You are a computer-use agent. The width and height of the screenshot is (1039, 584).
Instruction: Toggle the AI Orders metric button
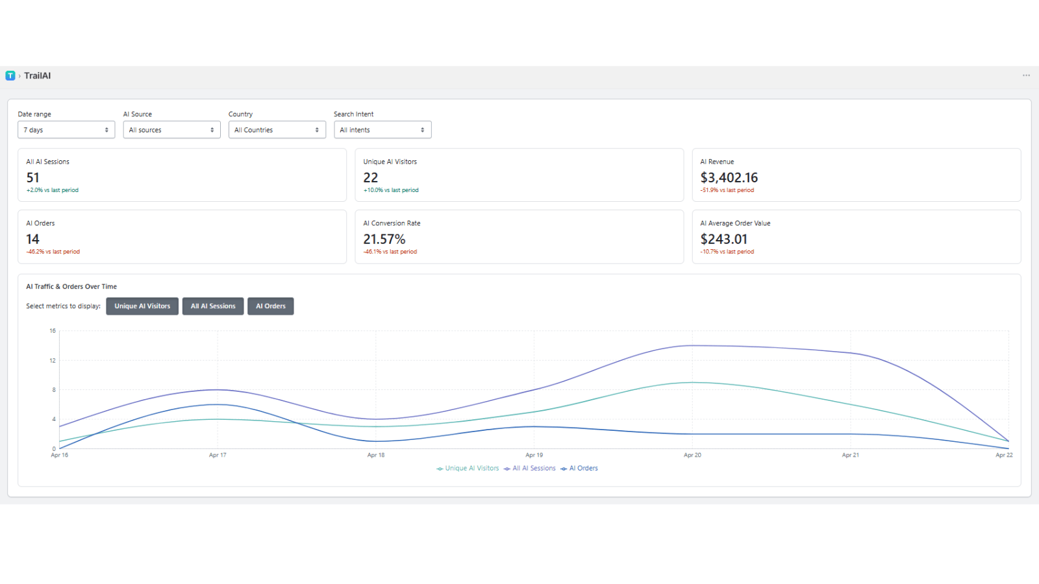[271, 306]
